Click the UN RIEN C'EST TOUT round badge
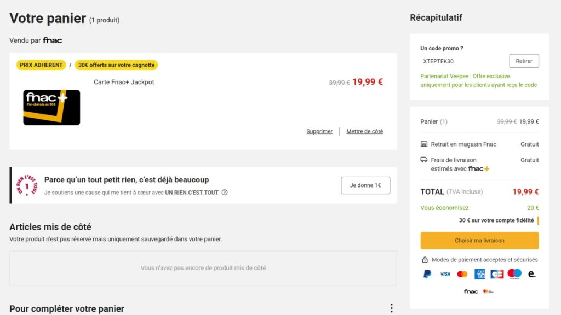 point(26,185)
